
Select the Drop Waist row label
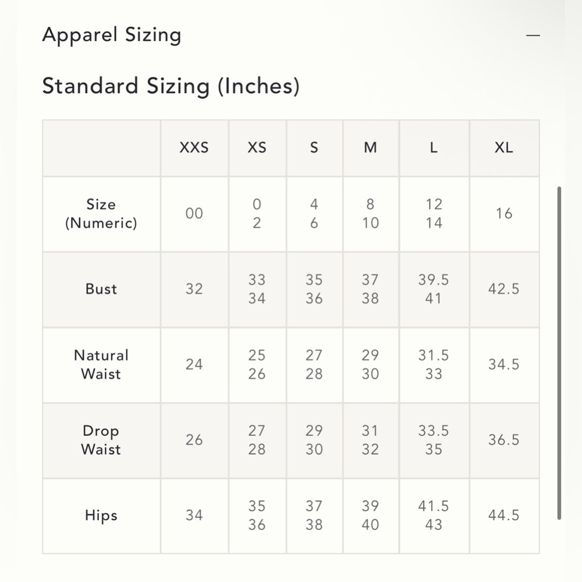coord(101,440)
